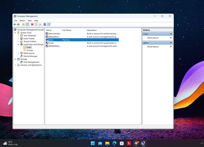Open the View menu
This screenshot has height=147, width=204.
29,21
